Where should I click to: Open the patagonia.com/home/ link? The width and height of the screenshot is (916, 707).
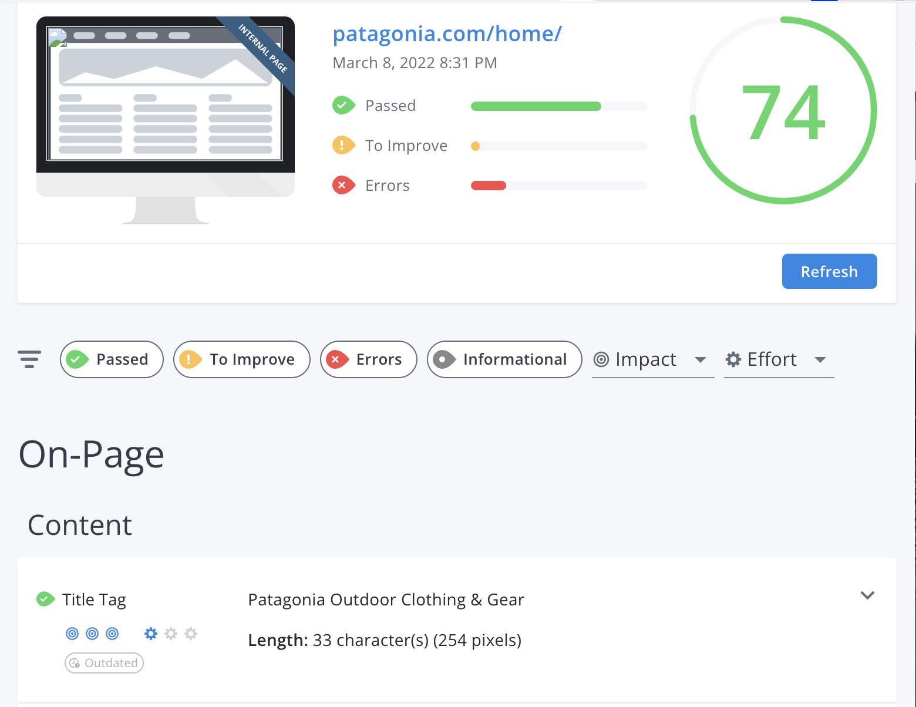pos(447,34)
